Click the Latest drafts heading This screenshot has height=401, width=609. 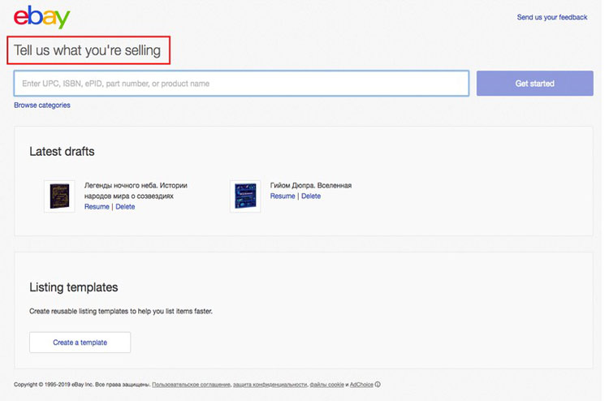click(62, 152)
